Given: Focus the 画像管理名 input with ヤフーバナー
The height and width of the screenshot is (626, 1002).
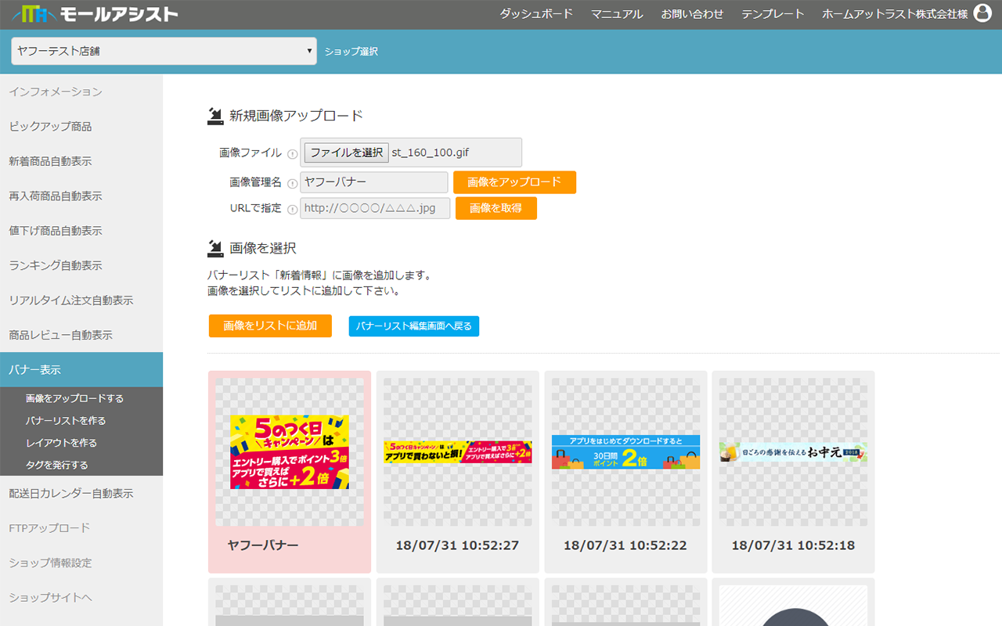Looking at the screenshot, I should [x=374, y=182].
